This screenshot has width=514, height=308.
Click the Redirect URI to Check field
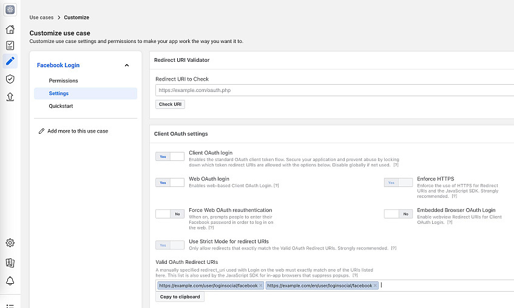click(334, 90)
